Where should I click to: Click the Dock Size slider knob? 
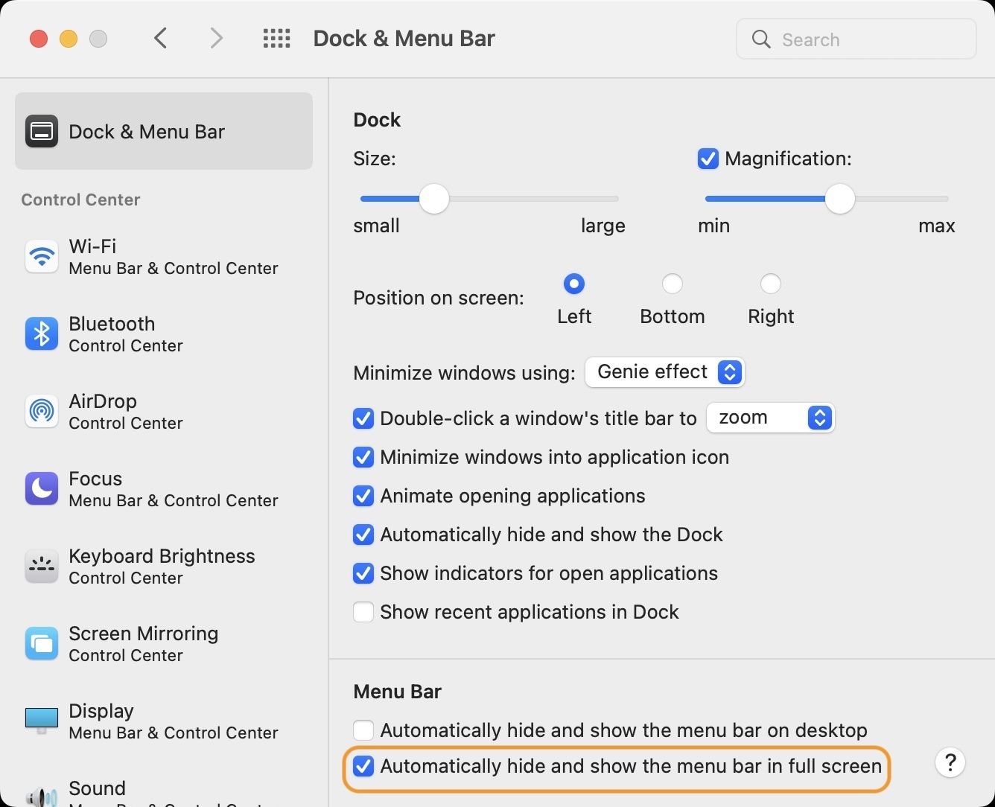click(x=434, y=199)
